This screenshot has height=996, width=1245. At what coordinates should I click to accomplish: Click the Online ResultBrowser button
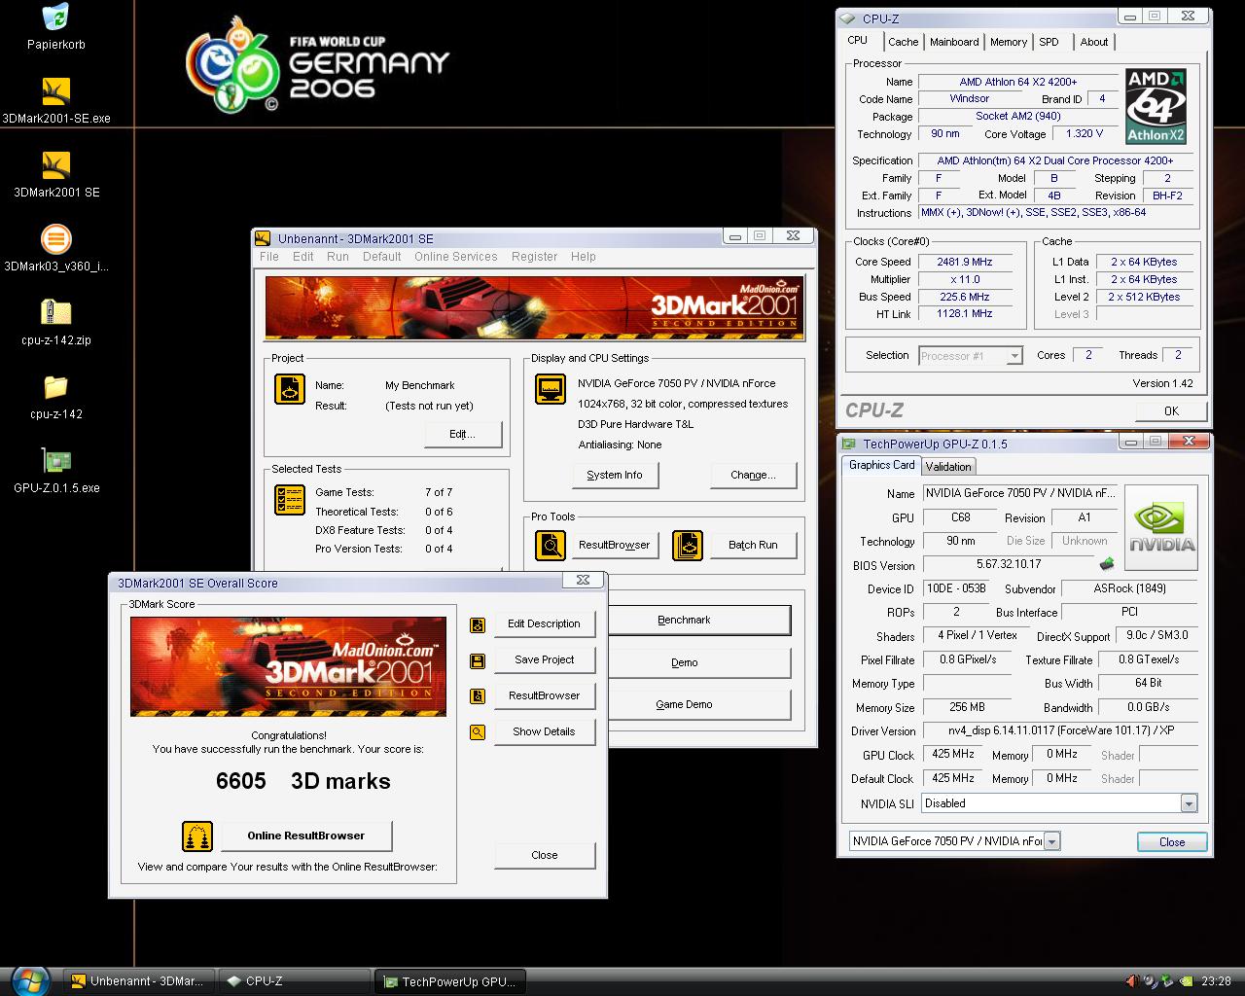click(306, 836)
